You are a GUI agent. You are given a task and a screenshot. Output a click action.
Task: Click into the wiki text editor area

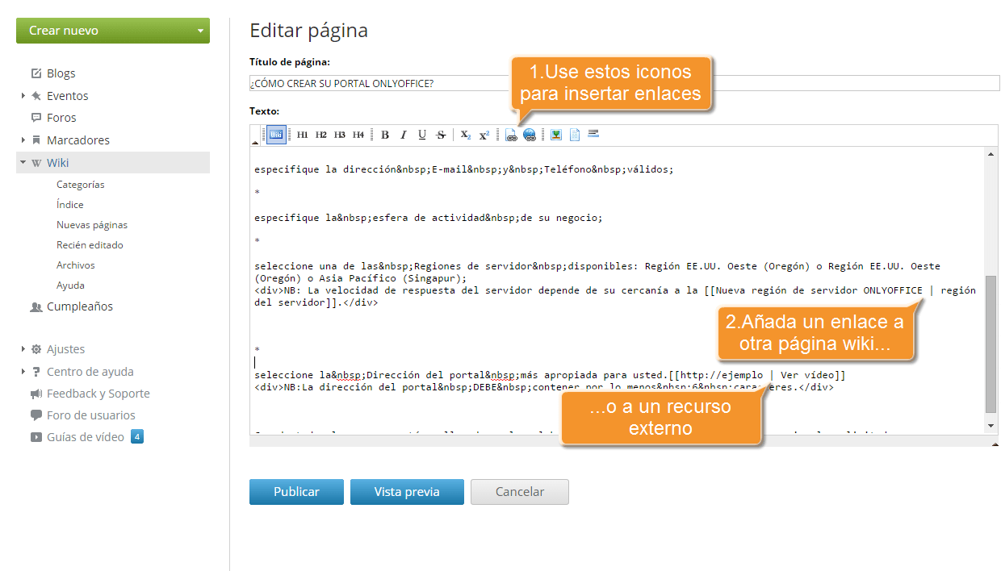pyautogui.click(x=618, y=290)
